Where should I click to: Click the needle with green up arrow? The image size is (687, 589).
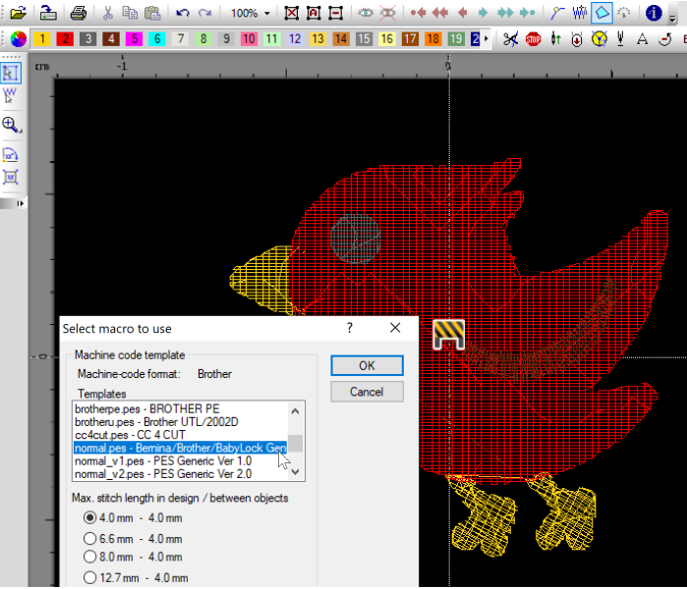[x=556, y=39]
